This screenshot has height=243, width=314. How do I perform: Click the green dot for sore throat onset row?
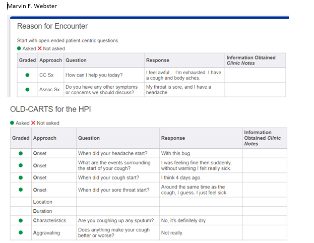21,190
